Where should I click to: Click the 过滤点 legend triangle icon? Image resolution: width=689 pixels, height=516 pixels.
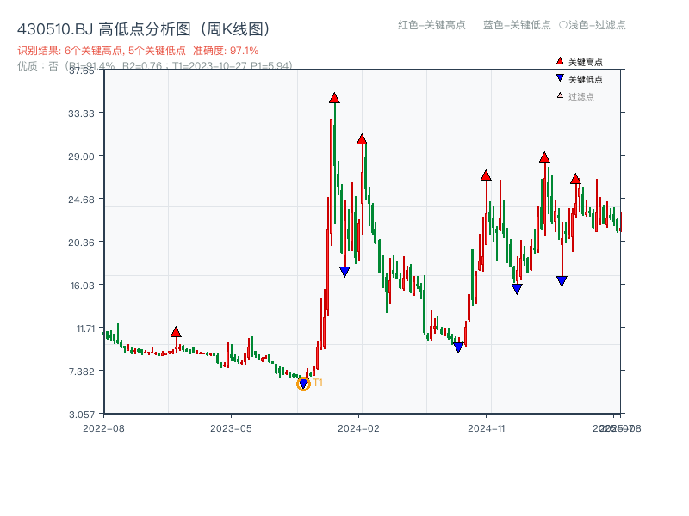(560, 95)
